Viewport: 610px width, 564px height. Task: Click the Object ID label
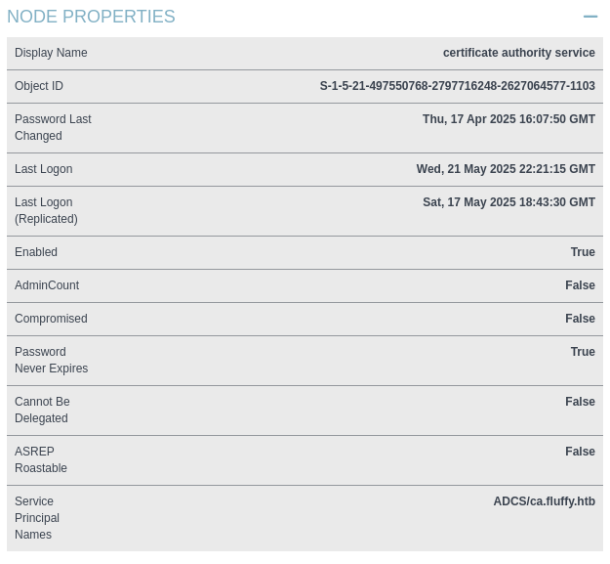point(39,86)
